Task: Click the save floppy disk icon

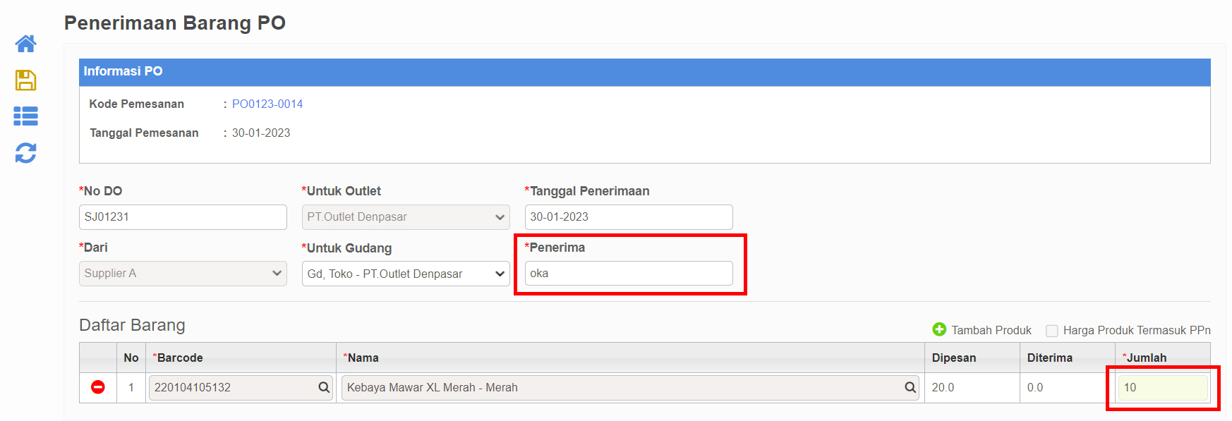Action: click(x=26, y=80)
